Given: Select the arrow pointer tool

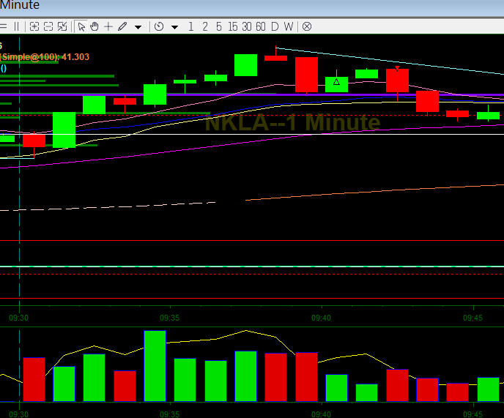Looking at the screenshot, I should point(81,26).
